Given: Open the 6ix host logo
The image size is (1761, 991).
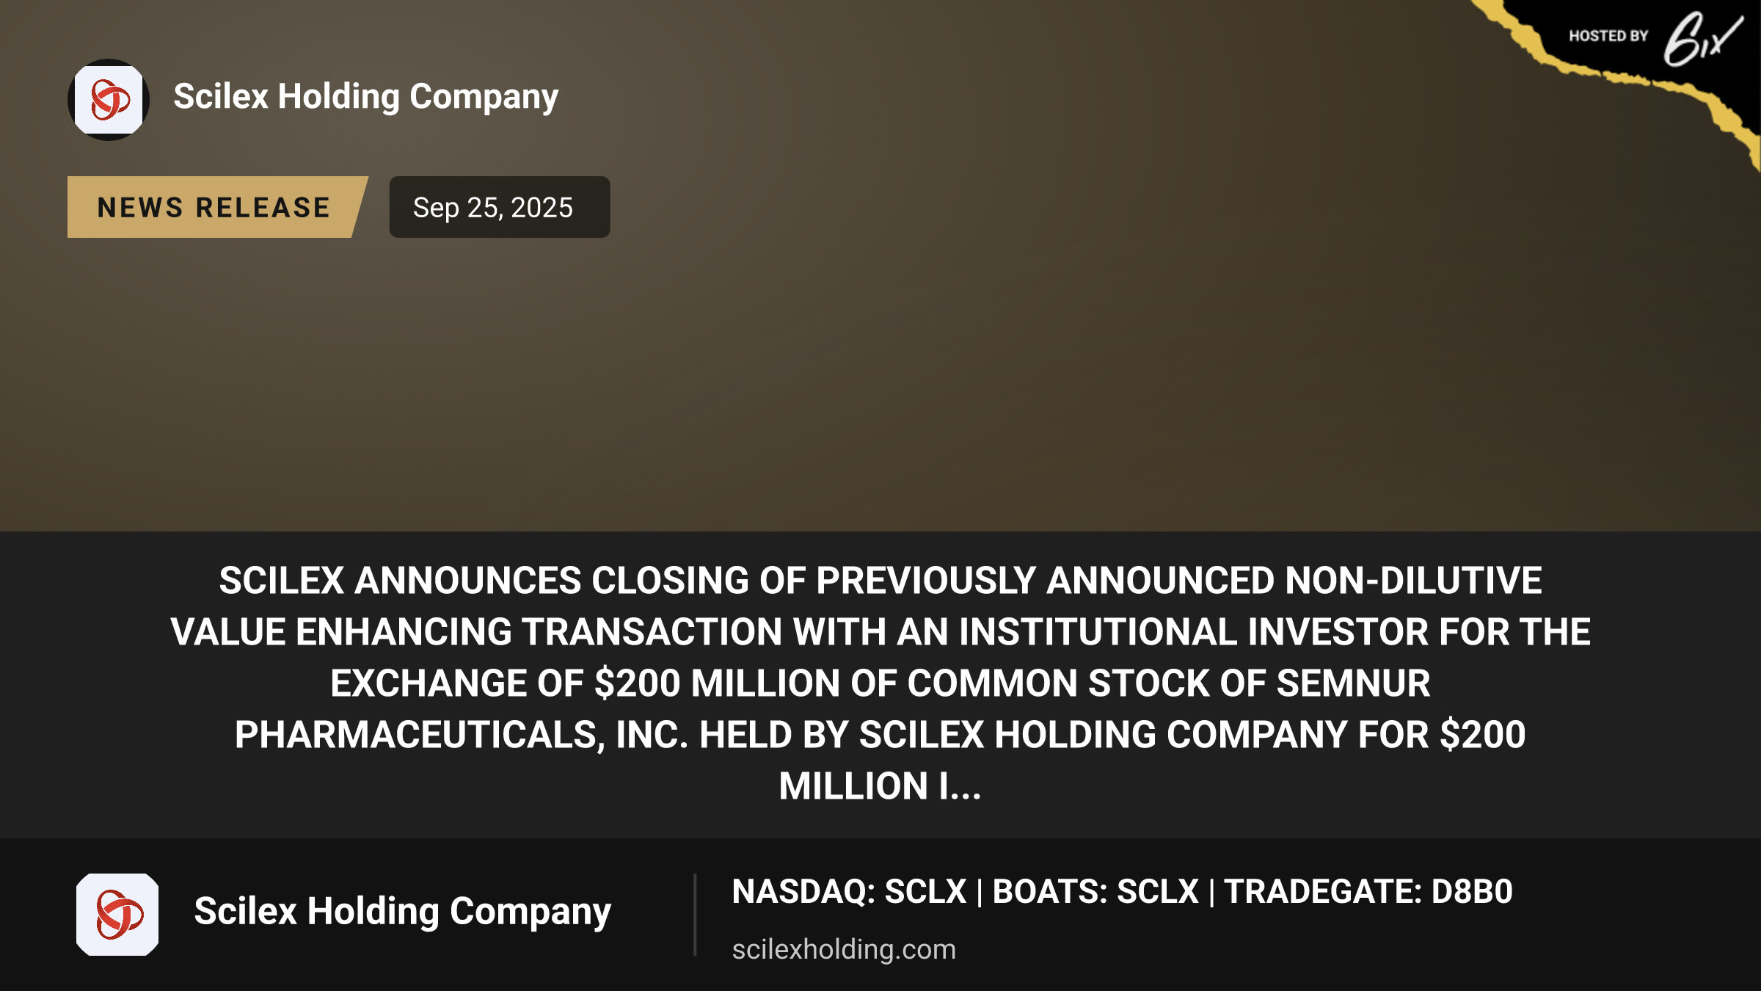Looking at the screenshot, I should pyautogui.click(x=1702, y=39).
